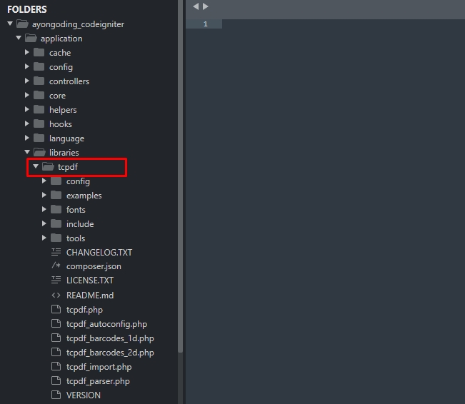Click the tcpdf_barcodes_2d.php file icon
The height and width of the screenshot is (404, 465).
[x=56, y=352]
